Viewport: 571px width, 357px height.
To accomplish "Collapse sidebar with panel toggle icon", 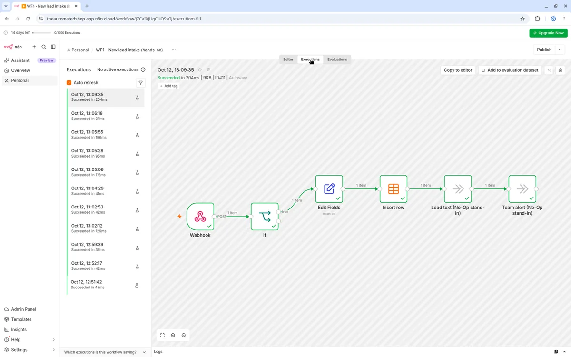I will pos(53,47).
